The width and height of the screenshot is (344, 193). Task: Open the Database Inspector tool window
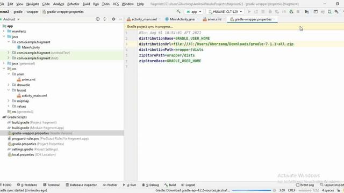point(81,185)
